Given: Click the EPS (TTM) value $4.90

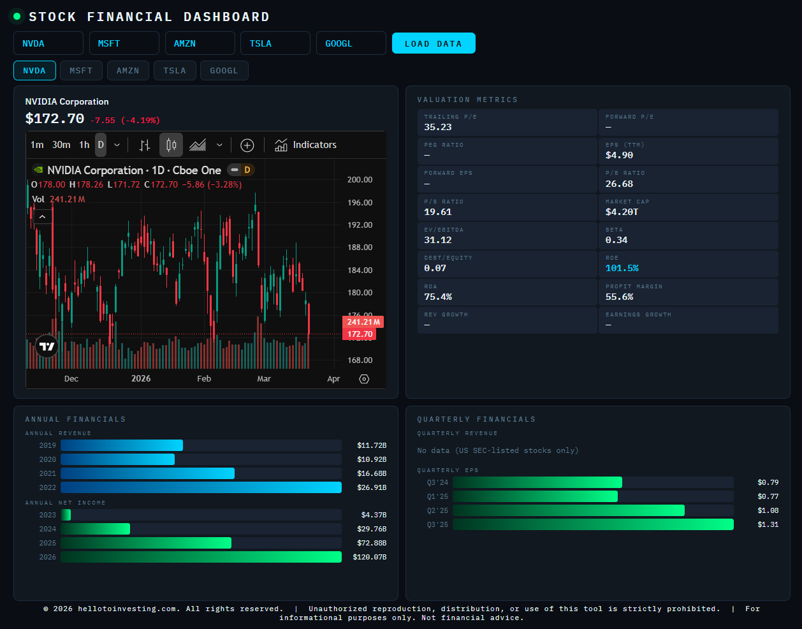Looking at the screenshot, I should (619, 155).
